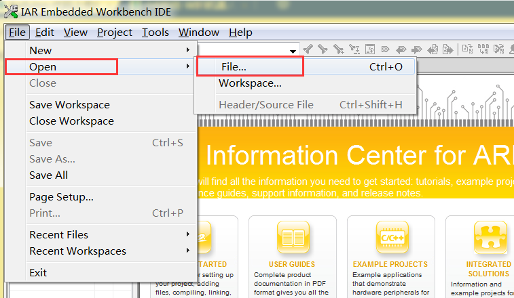514x298 pixels.
Task: Click the Navigate Forward document icon
Action: coord(447,49)
